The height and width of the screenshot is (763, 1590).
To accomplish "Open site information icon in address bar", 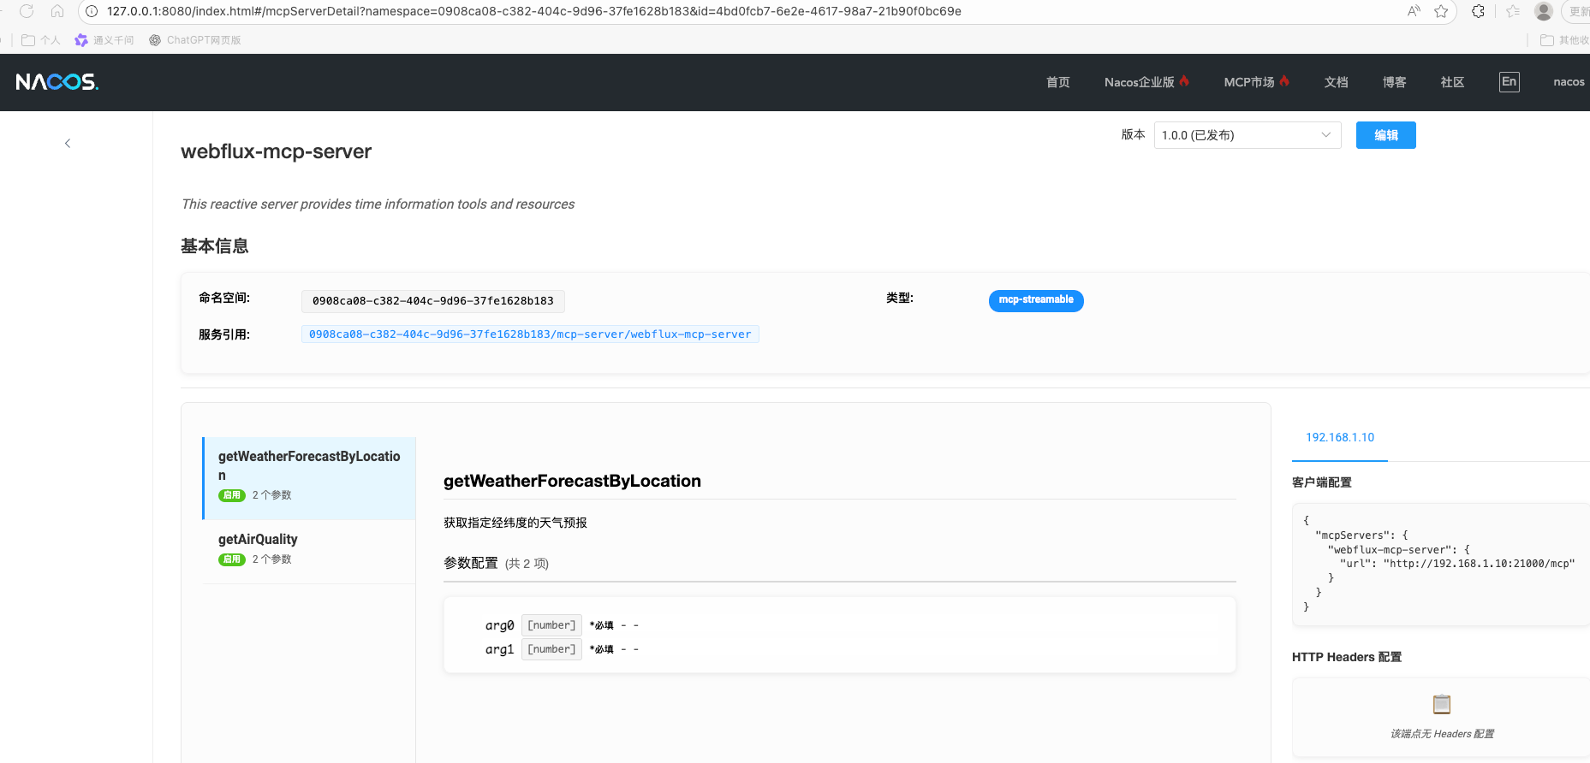I will tap(92, 11).
